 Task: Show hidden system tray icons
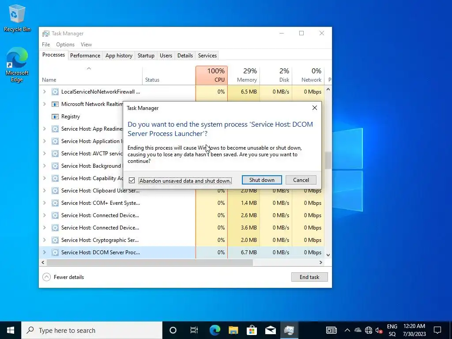[x=347, y=330]
